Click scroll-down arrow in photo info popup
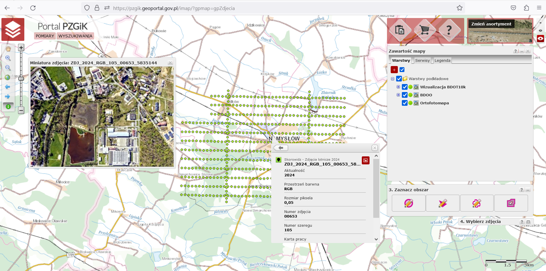The image size is (546, 271). tap(376, 239)
